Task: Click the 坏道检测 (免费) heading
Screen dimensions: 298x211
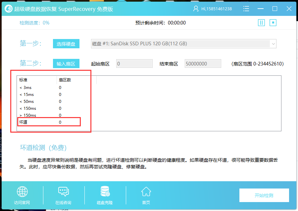Action: pos(43,148)
